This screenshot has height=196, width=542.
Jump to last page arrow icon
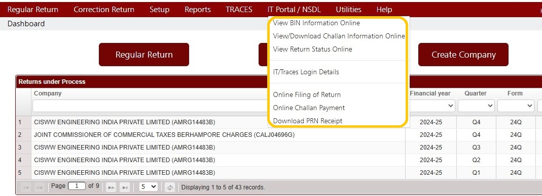click(x=125, y=187)
